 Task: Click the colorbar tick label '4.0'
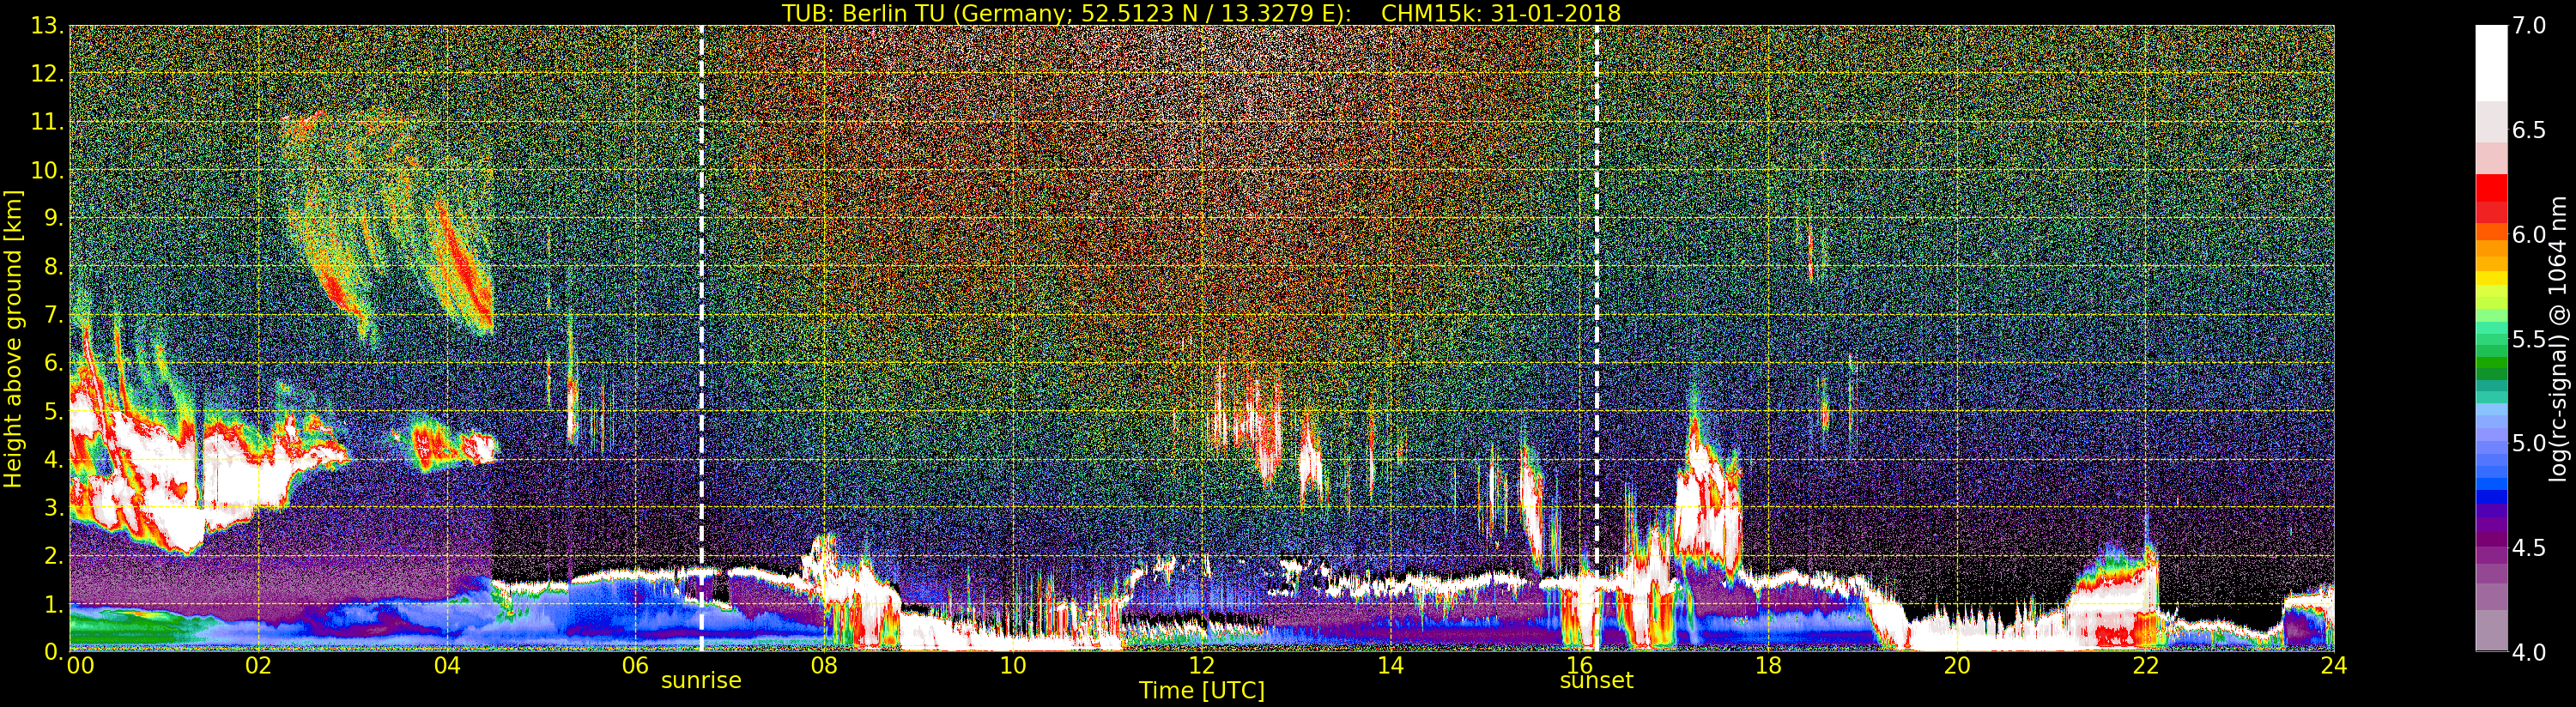(x=2529, y=652)
